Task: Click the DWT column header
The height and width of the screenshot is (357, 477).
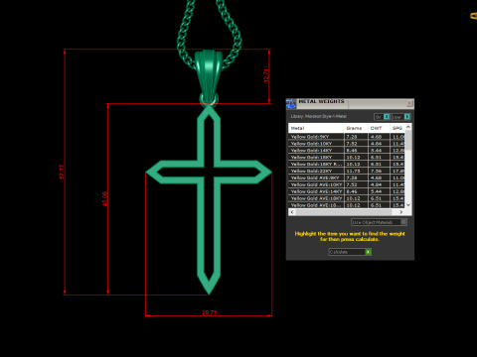Action: (x=379, y=128)
